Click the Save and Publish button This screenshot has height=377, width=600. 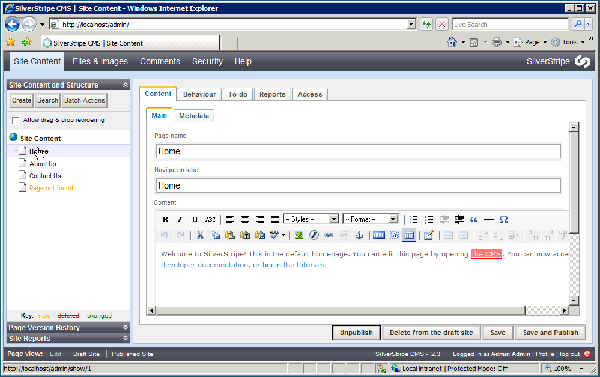tap(550, 333)
